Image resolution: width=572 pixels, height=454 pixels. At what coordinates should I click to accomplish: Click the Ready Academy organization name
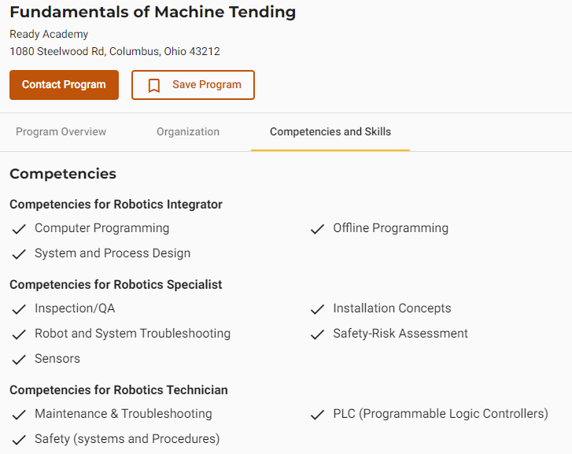pos(49,34)
